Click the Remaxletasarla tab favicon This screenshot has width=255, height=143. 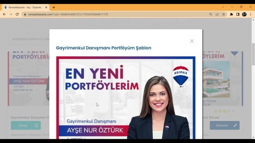click(x=6, y=7)
